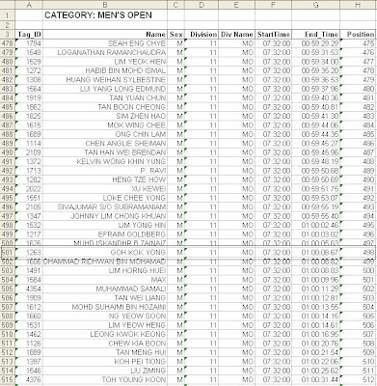Image resolution: width=377 pixels, height=386 pixels.
Task: Select column A header
Action: (x=29, y=5)
